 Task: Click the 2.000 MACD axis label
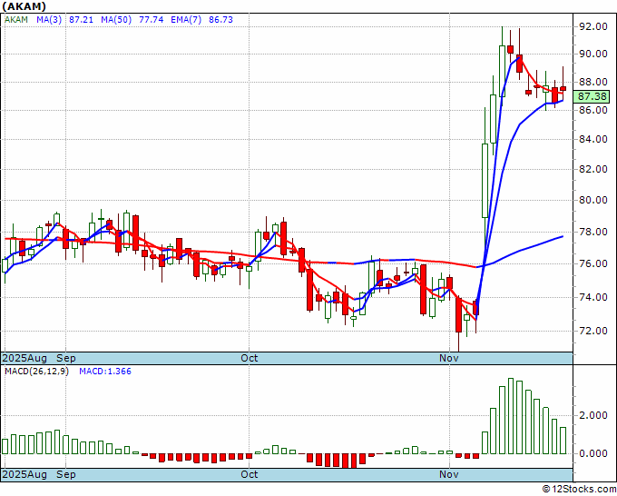[x=593, y=416]
